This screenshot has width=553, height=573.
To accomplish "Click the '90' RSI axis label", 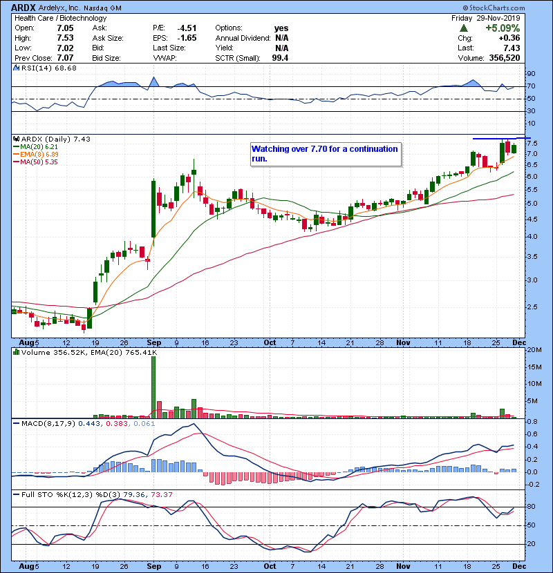I will click(531, 74).
